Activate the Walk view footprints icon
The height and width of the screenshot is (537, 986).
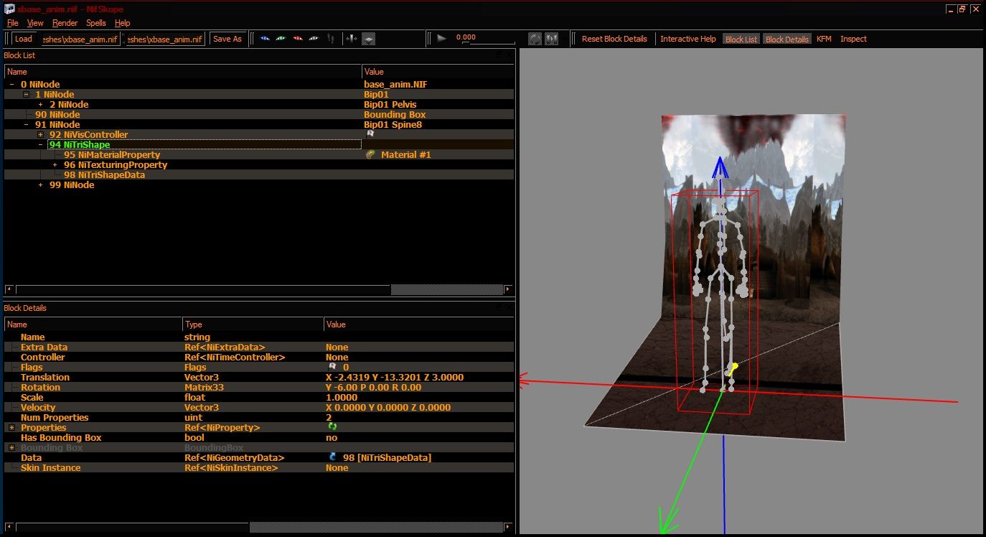(330, 39)
